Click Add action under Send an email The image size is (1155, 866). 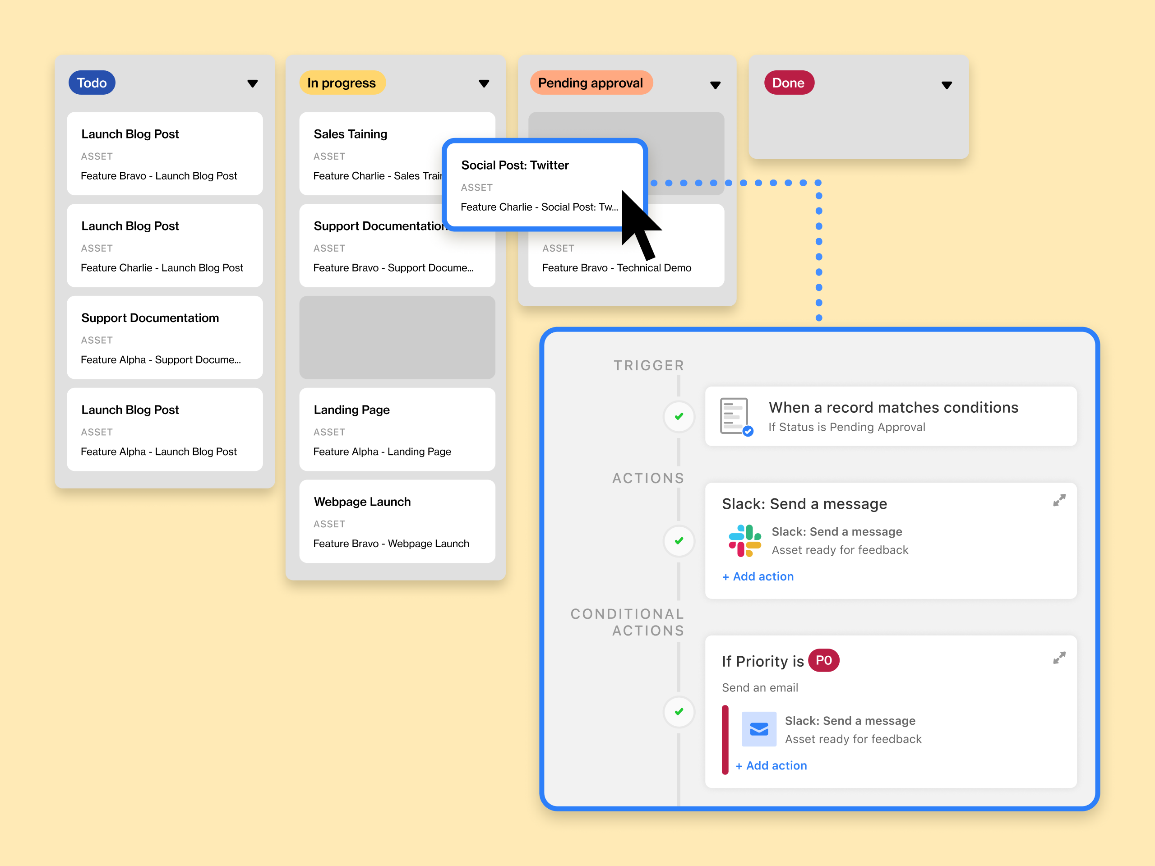point(771,765)
